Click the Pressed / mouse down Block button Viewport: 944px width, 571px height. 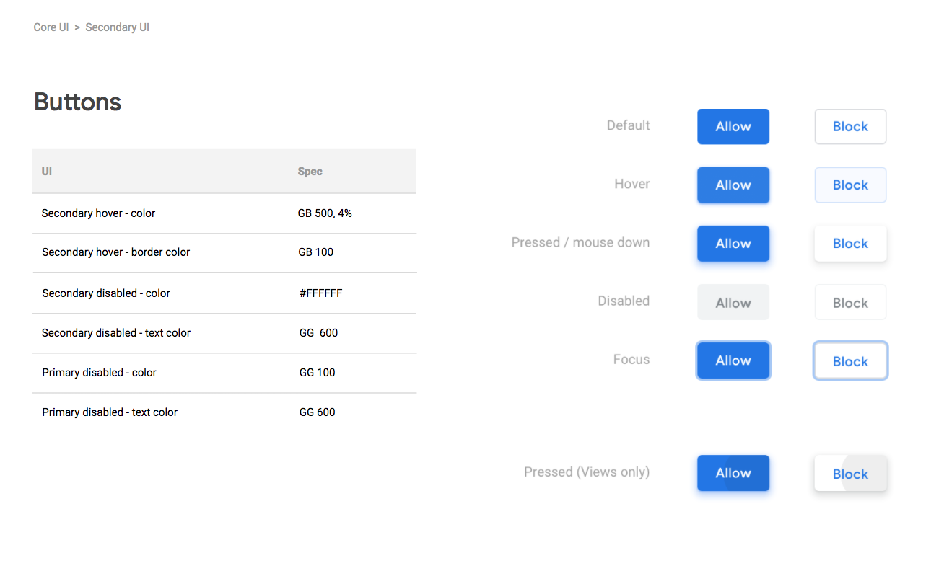850,244
